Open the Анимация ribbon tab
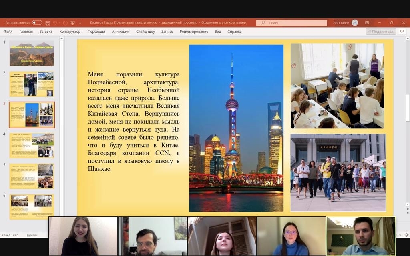The width and height of the screenshot is (410, 256). click(121, 32)
